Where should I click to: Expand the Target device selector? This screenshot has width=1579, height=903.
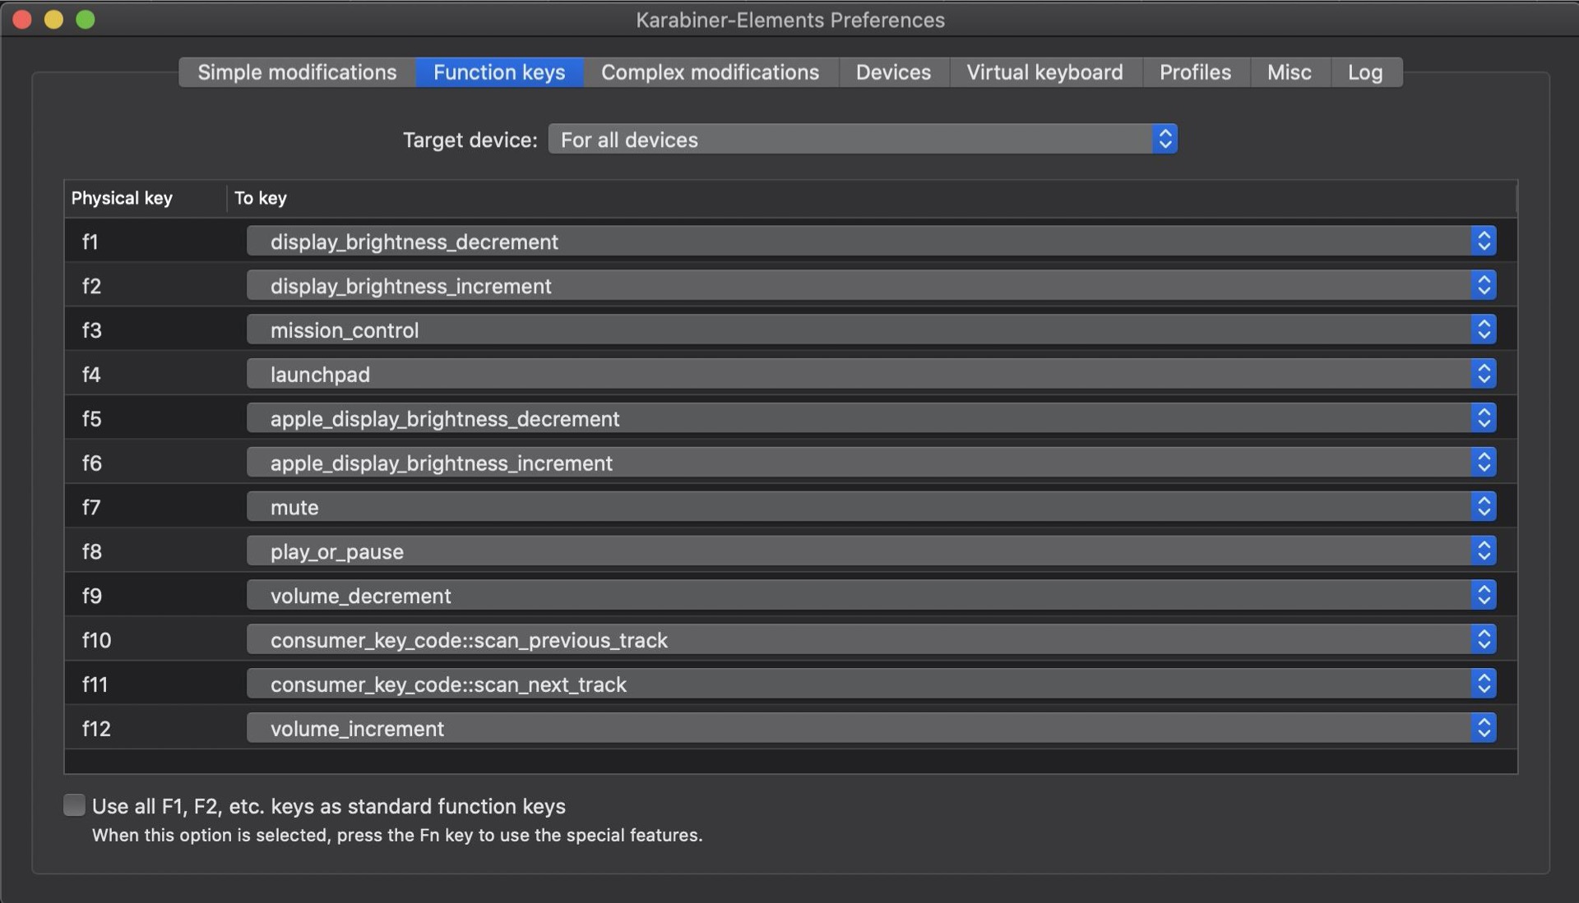tap(863, 140)
